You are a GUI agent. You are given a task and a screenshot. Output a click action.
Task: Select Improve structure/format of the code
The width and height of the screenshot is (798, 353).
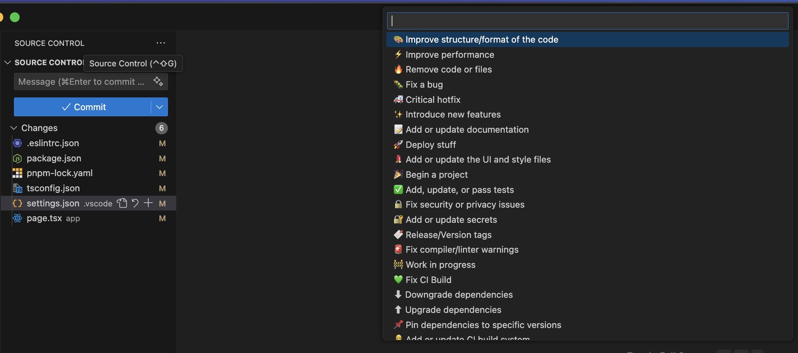pos(587,40)
